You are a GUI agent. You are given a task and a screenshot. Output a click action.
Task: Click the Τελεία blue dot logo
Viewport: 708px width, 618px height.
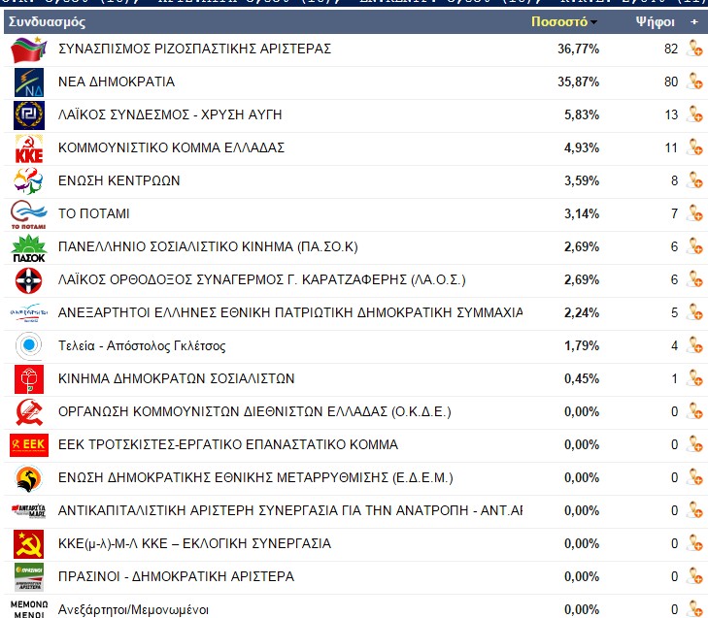coord(29,345)
